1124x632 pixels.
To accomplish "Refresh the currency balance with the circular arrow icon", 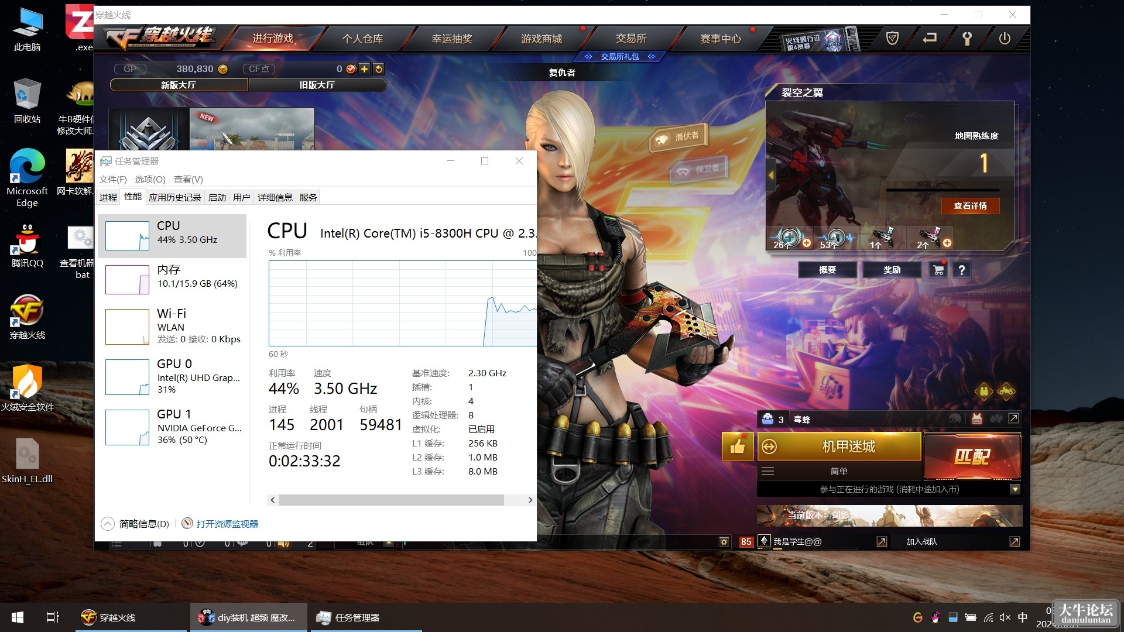I will coord(379,69).
